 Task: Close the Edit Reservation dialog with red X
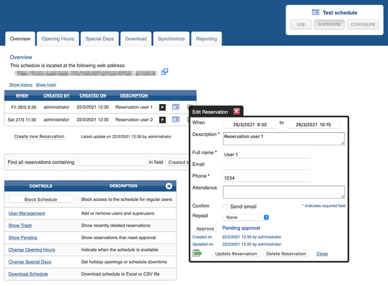click(237, 112)
